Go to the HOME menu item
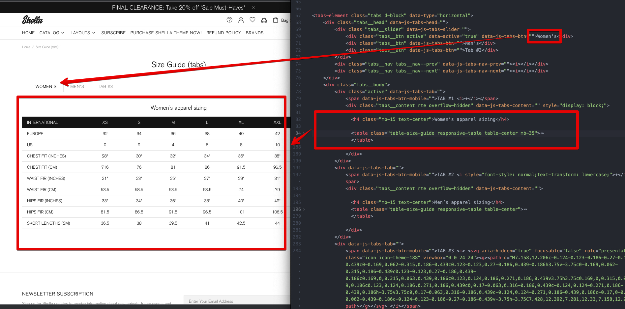Viewport: 625px width, 309px height. [28, 33]
